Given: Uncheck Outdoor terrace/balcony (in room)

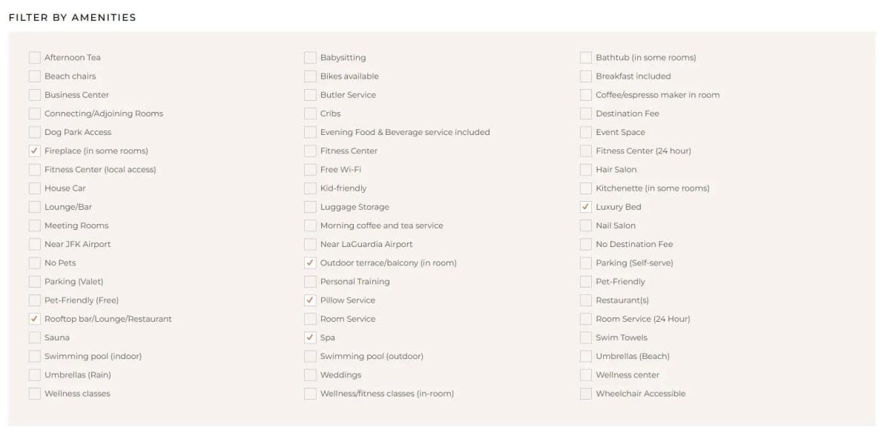Looking at the screenshot, I should 310,263.
